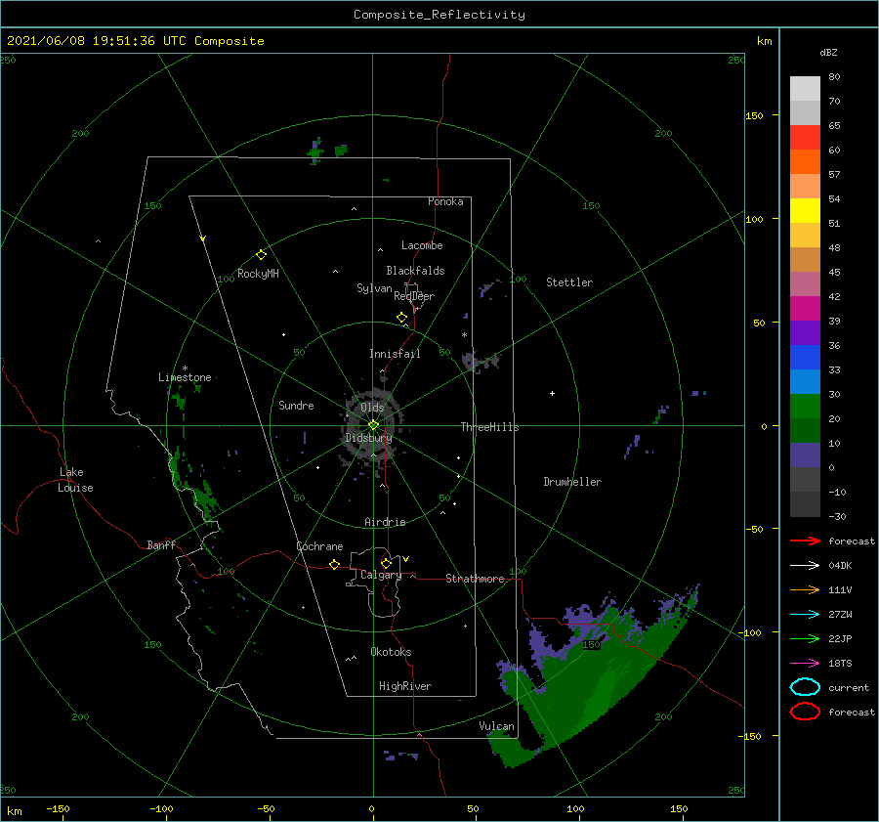Click the Ponoka town label
Image resolution: width=879 pixels, height=822 pixels.
[445, 201]
